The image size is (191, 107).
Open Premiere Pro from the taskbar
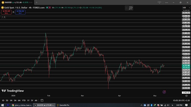point(8,105)
